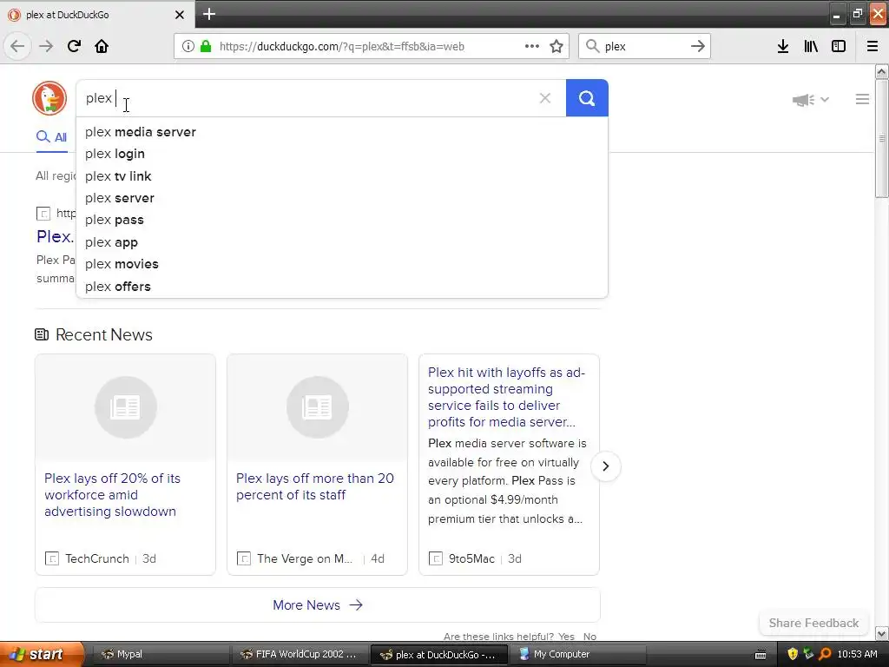889x667 pixels.
Task: Open a new tab with plus button
Action: 208,14
